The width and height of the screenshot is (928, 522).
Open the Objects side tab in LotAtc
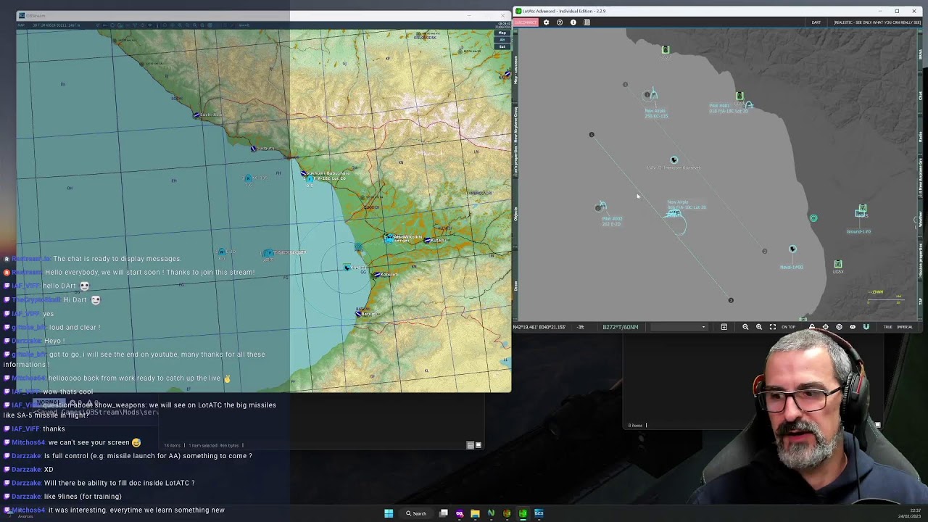pos(515,214)
